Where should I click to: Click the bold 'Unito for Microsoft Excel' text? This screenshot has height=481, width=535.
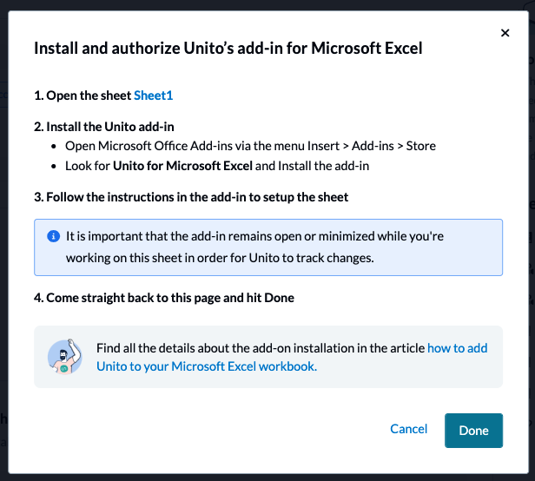coord(183,165)
